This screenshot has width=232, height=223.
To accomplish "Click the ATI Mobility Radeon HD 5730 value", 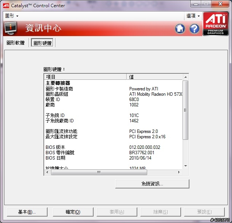I will pos(156,94).
